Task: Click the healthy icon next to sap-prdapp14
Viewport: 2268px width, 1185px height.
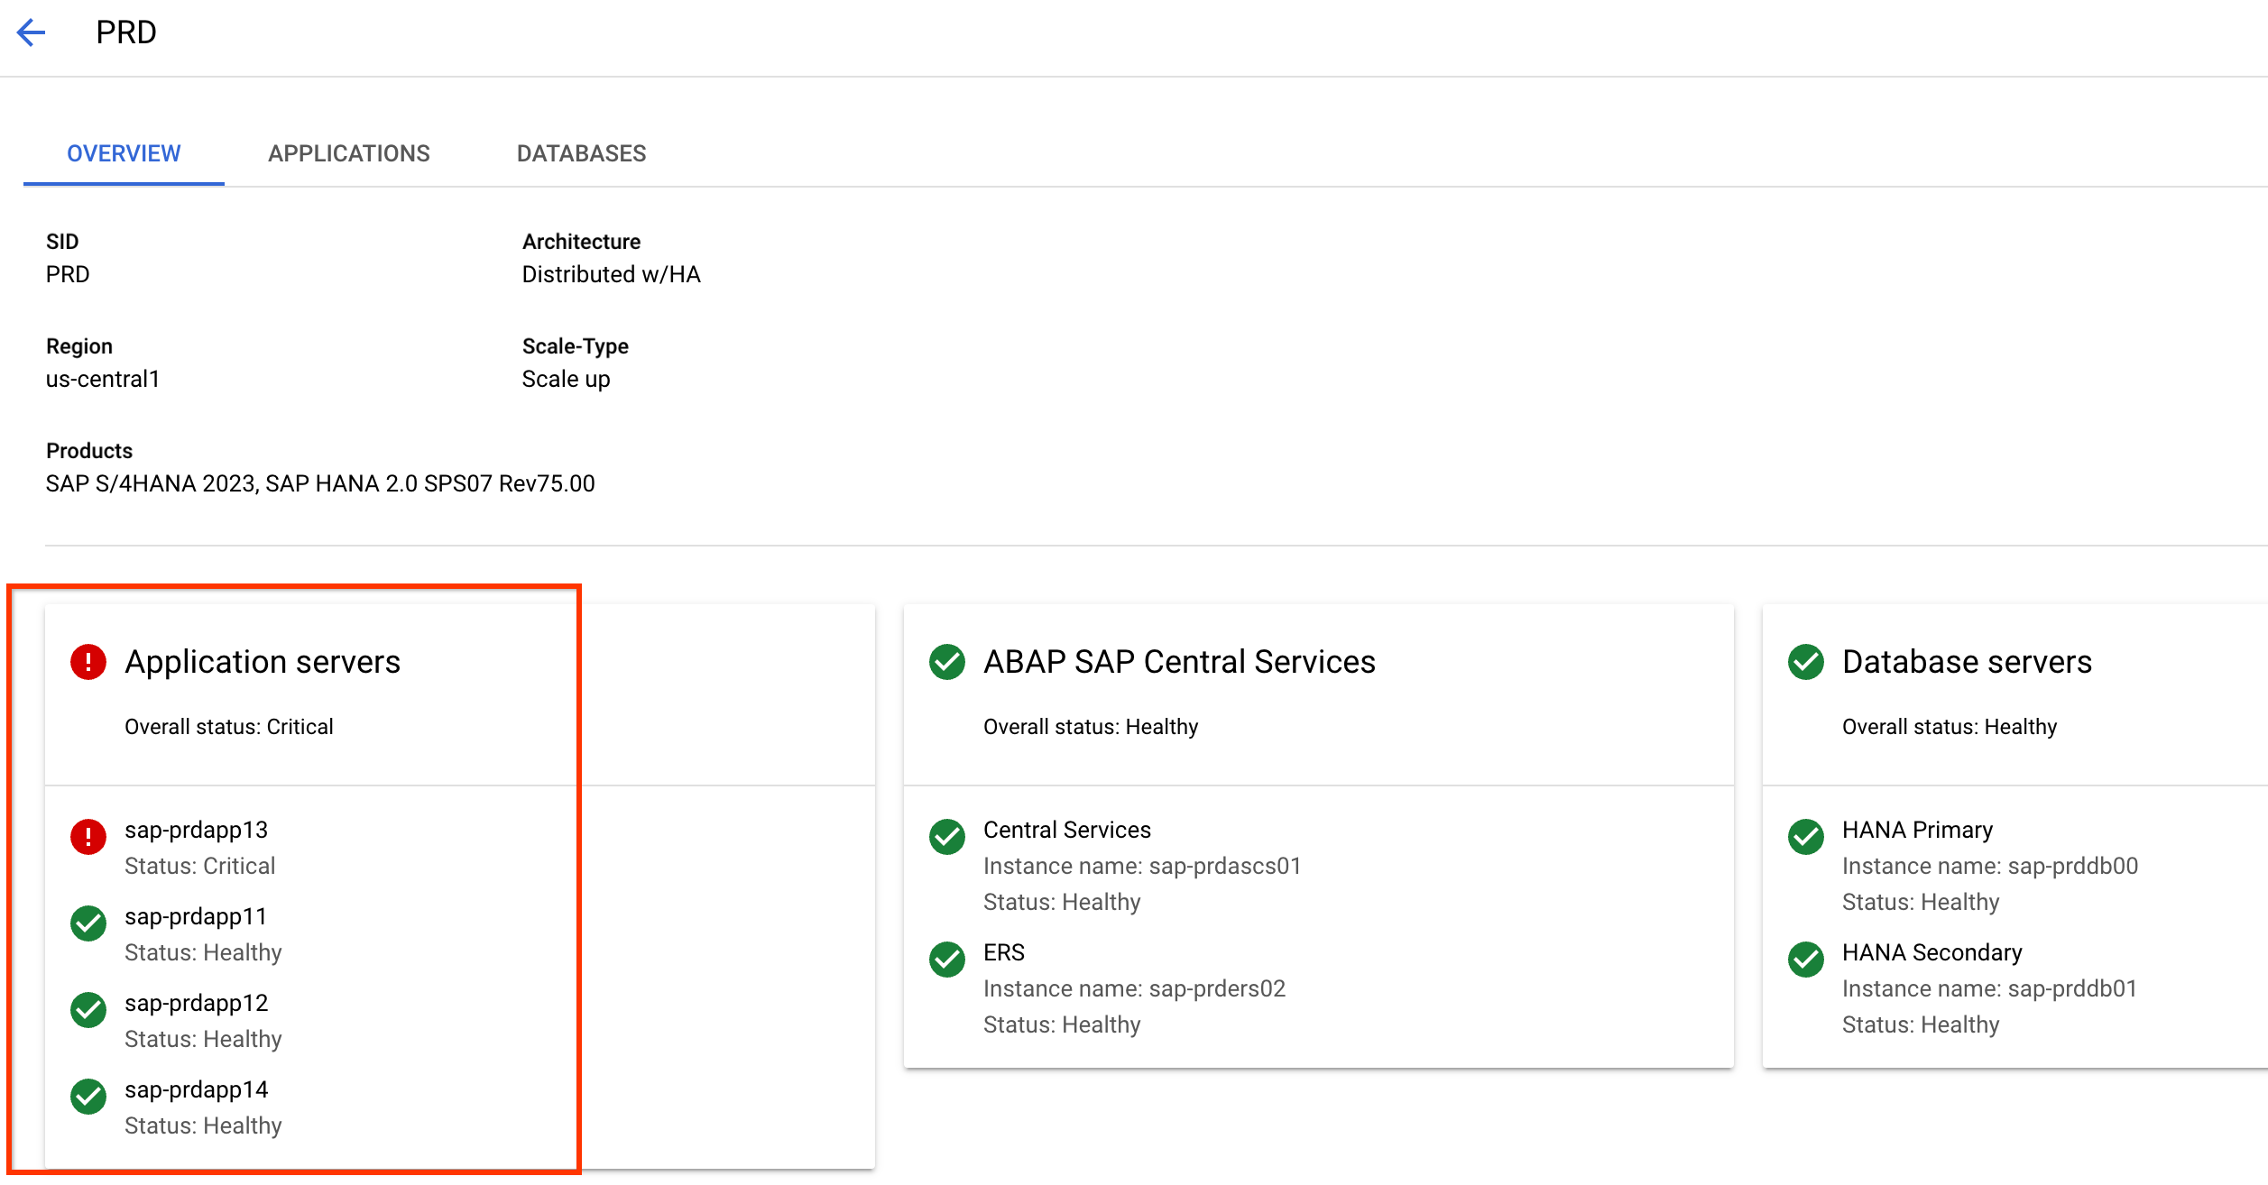Action: coord(88,1097)
